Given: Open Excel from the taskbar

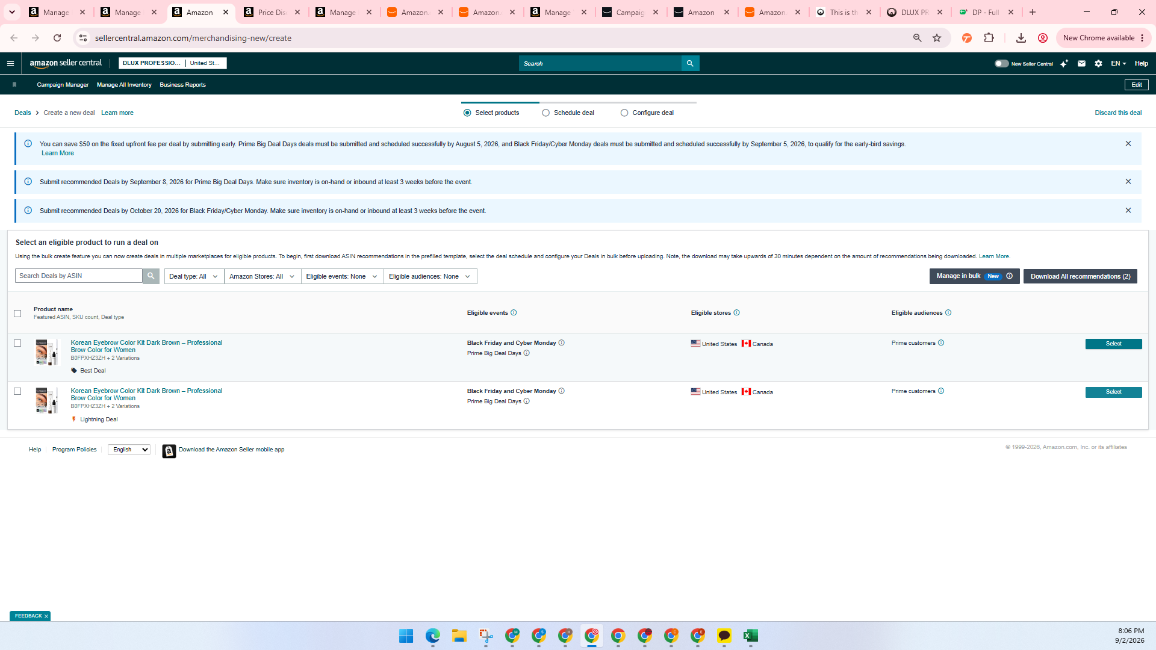Looking at the screenshot, I should 750,636.
